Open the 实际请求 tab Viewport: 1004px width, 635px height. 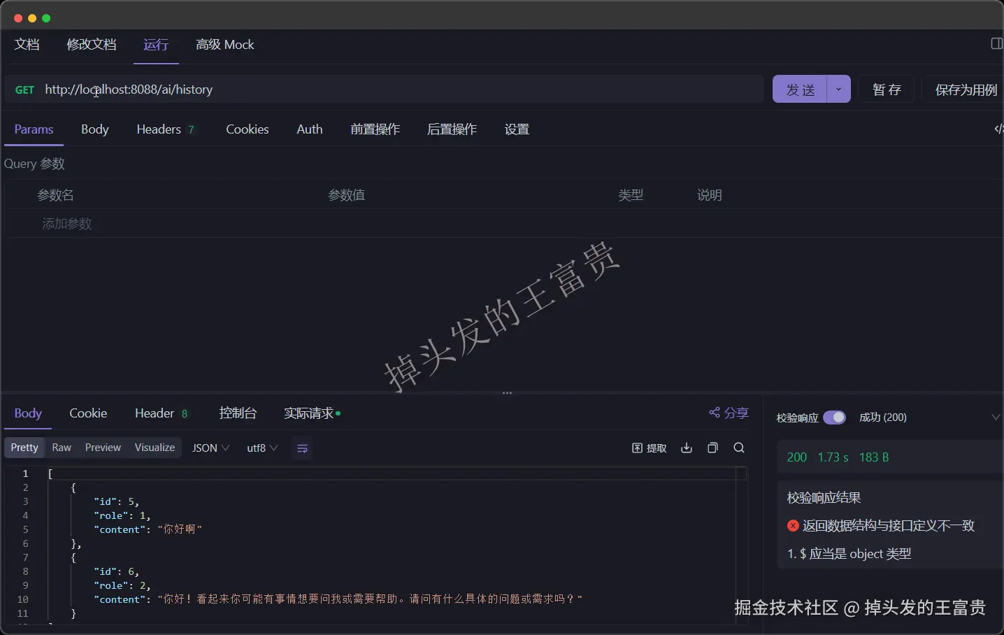pos(312,413)
